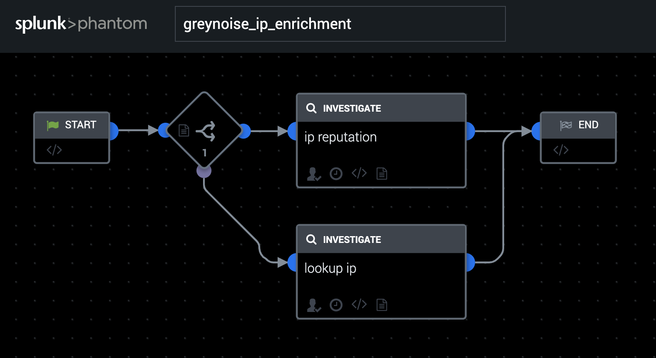Click the START block output connector dot

pyautogui.click(x=113, y=131)
